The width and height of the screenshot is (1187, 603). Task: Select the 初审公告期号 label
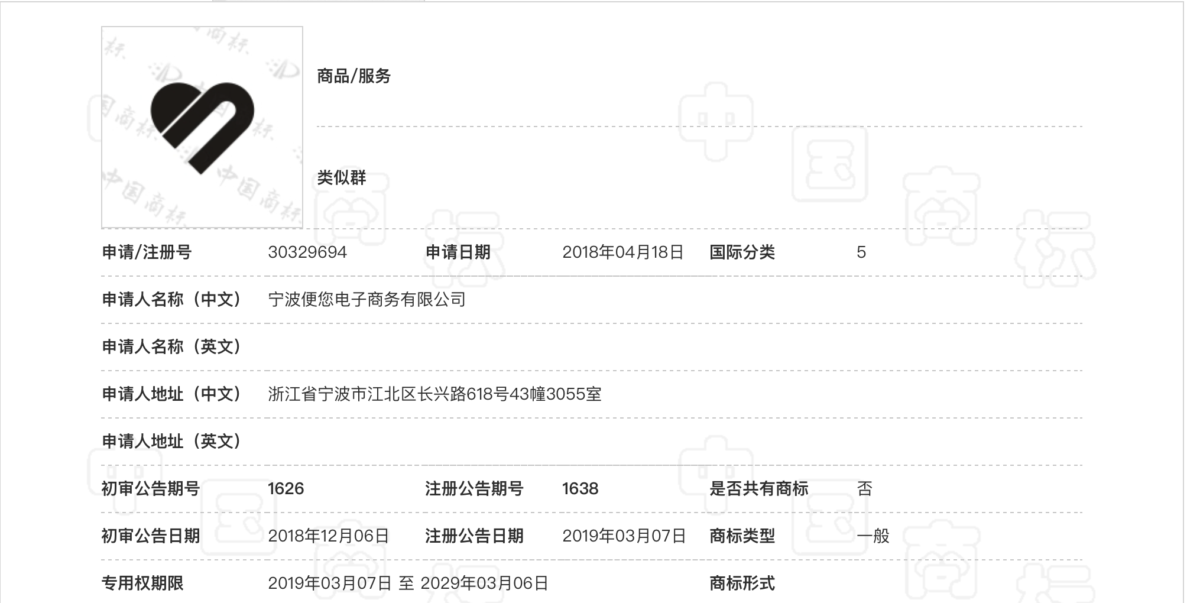click(151, 489)
